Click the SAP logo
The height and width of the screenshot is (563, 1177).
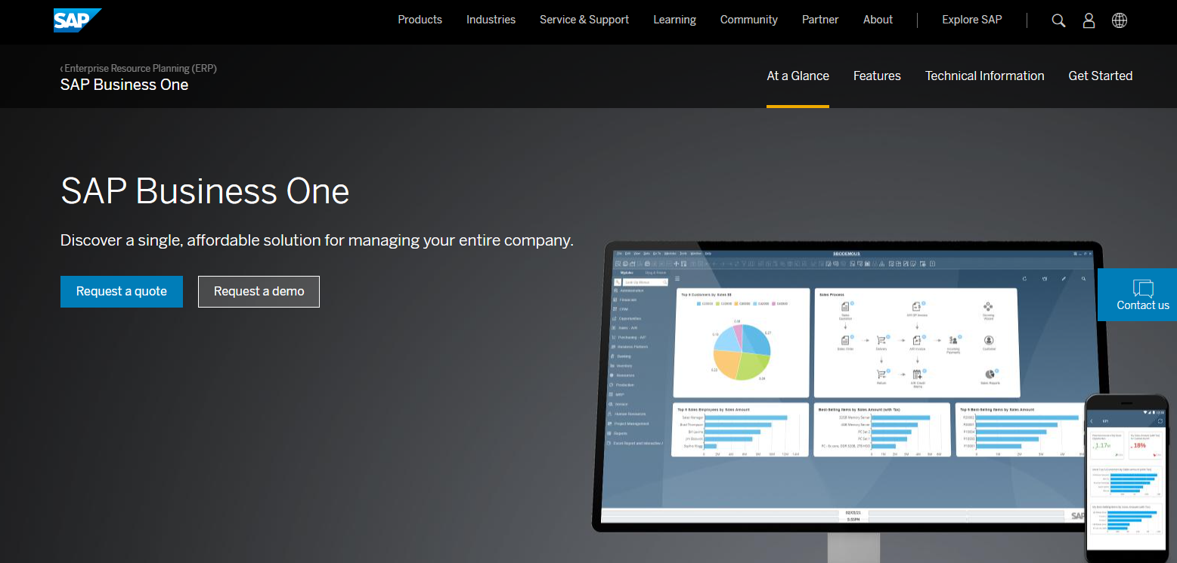(77, 20)
